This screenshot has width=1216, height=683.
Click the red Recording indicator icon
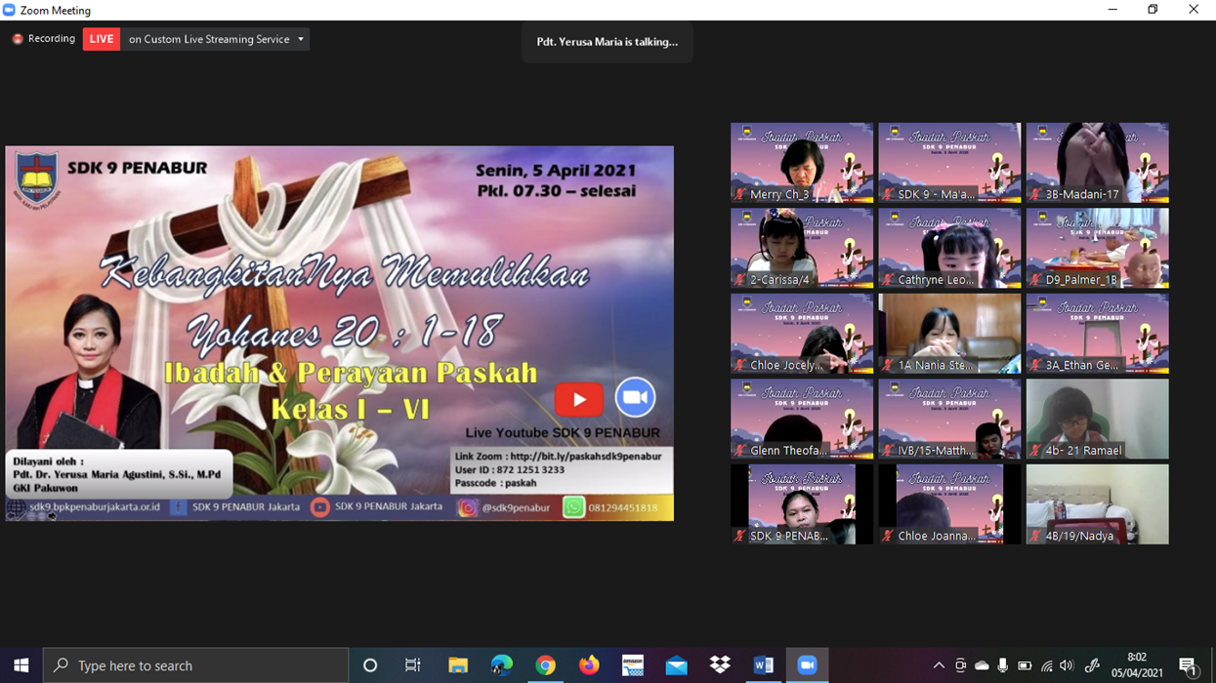point(18,39)
